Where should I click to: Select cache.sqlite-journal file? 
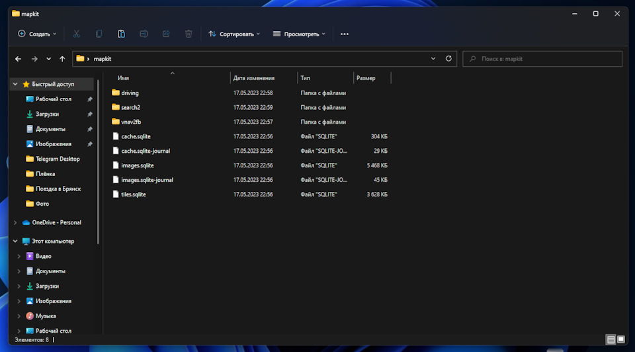coord(146,151)
